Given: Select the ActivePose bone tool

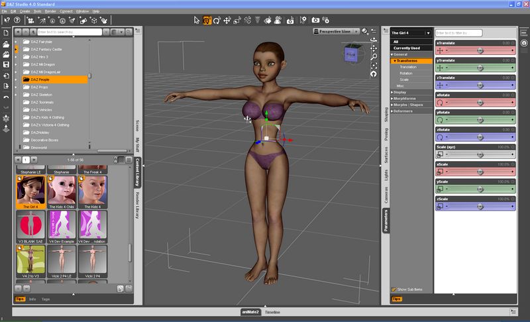Looking at the screenshot, I should [x=247, y=21].
